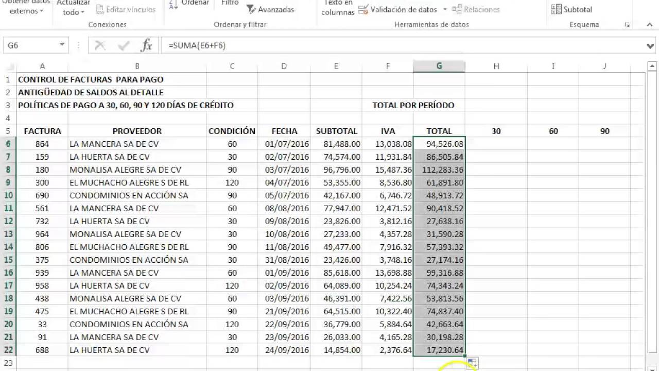Viewport: 659px width, 371px height.
Task: Click the Subtotal icon
Action: click(556, 9)
